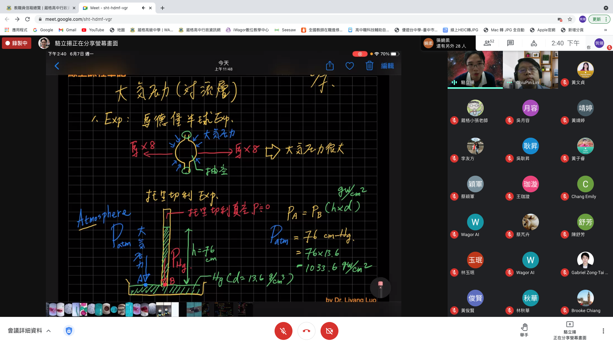The height and width of the screenshot is (345, 613).
Task: Bookmark page with the star icon
Action: 570,19
